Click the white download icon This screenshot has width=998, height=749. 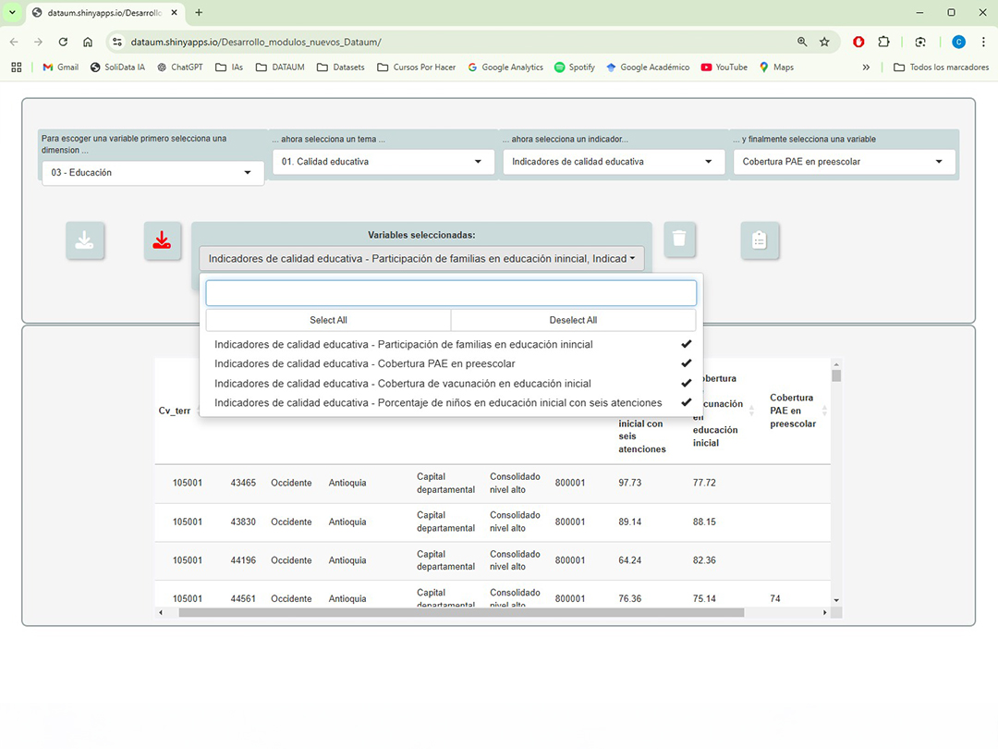coord(85,239)
